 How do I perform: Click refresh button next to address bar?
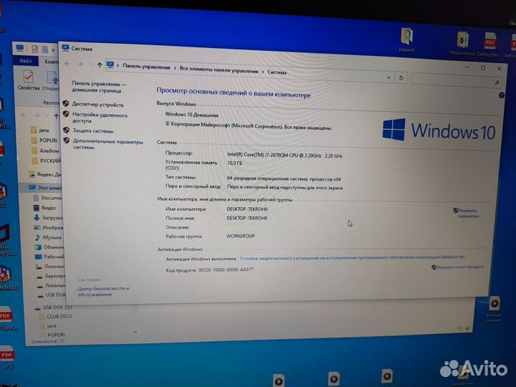[401, 78]
